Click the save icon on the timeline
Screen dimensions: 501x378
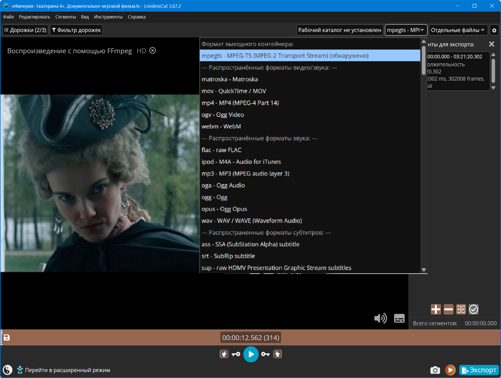(7, 337)
